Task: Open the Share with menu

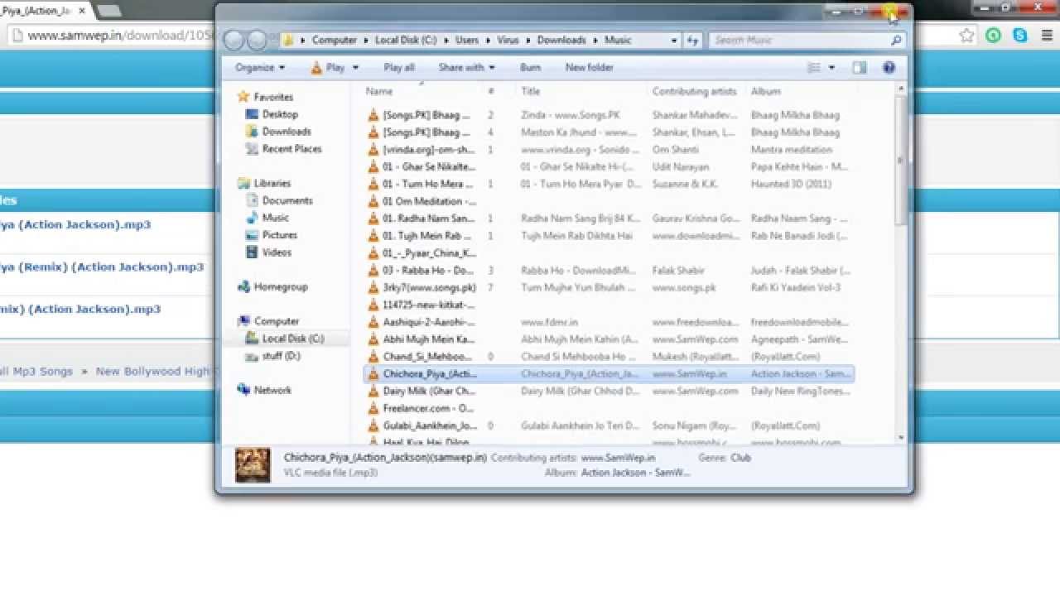Action: [466, 68]
